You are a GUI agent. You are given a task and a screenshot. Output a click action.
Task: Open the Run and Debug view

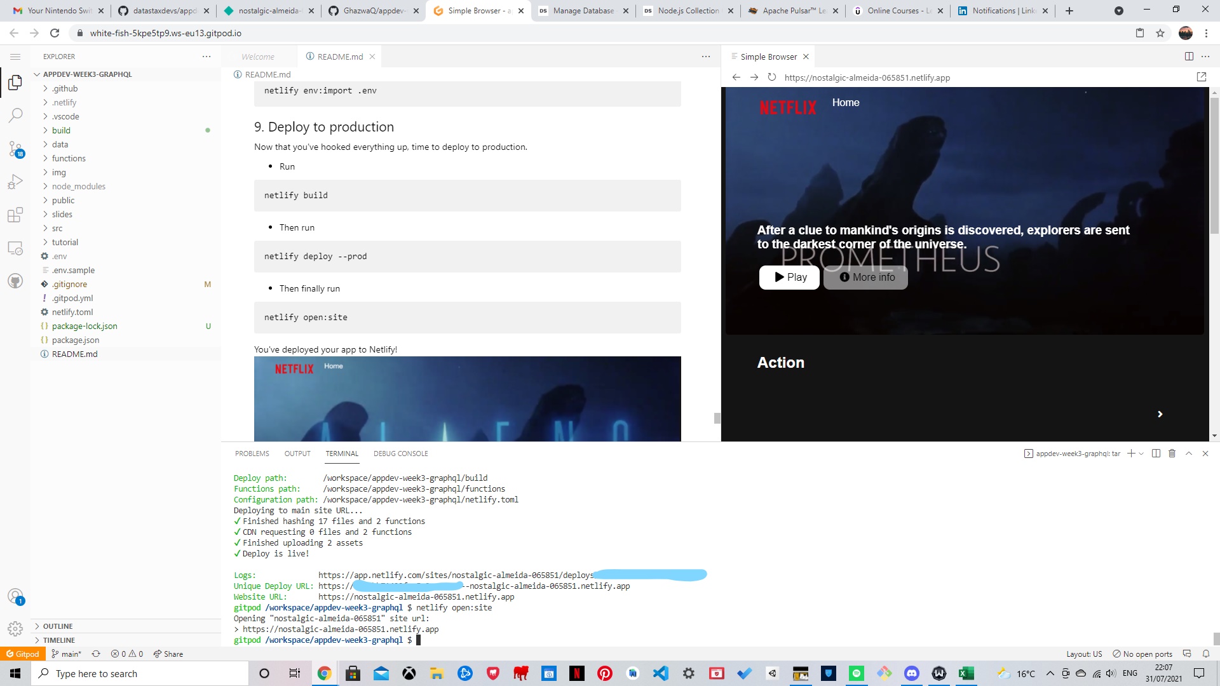click(15, 181)
